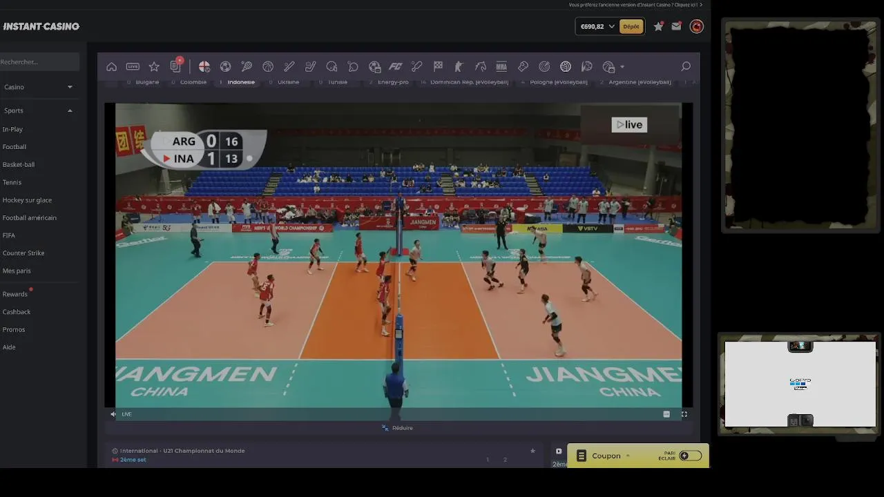Toggle picture-in-picture on the video player
The height and width of the screenshot is (497, 884).
coord(666,414)
